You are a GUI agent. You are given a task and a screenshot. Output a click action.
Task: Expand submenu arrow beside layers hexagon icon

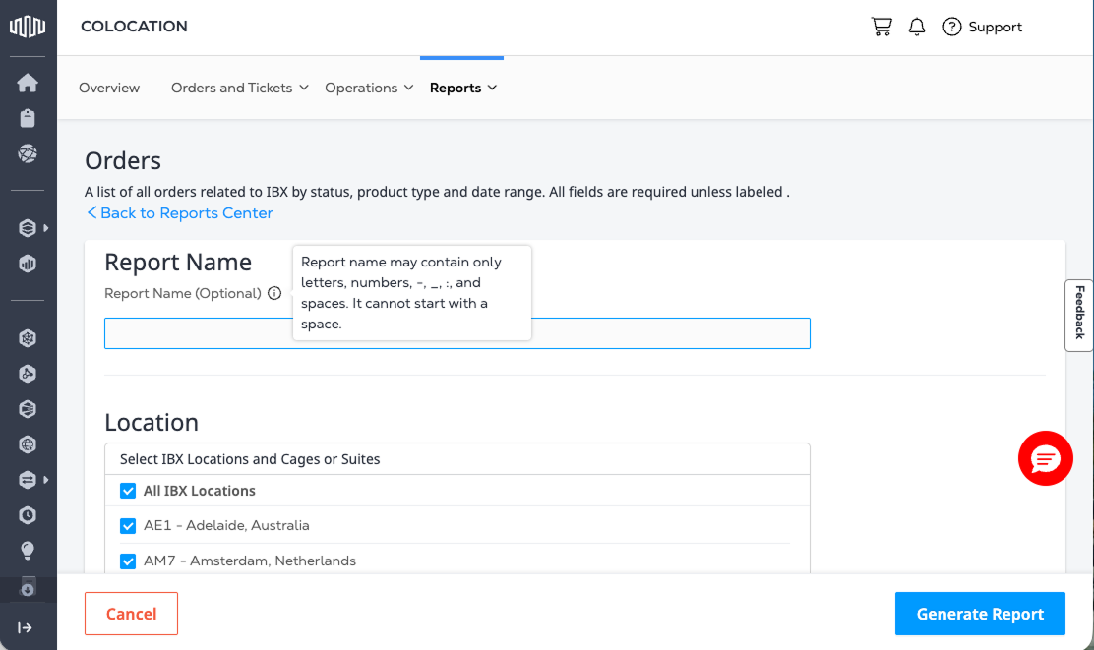tap(46, 228)
